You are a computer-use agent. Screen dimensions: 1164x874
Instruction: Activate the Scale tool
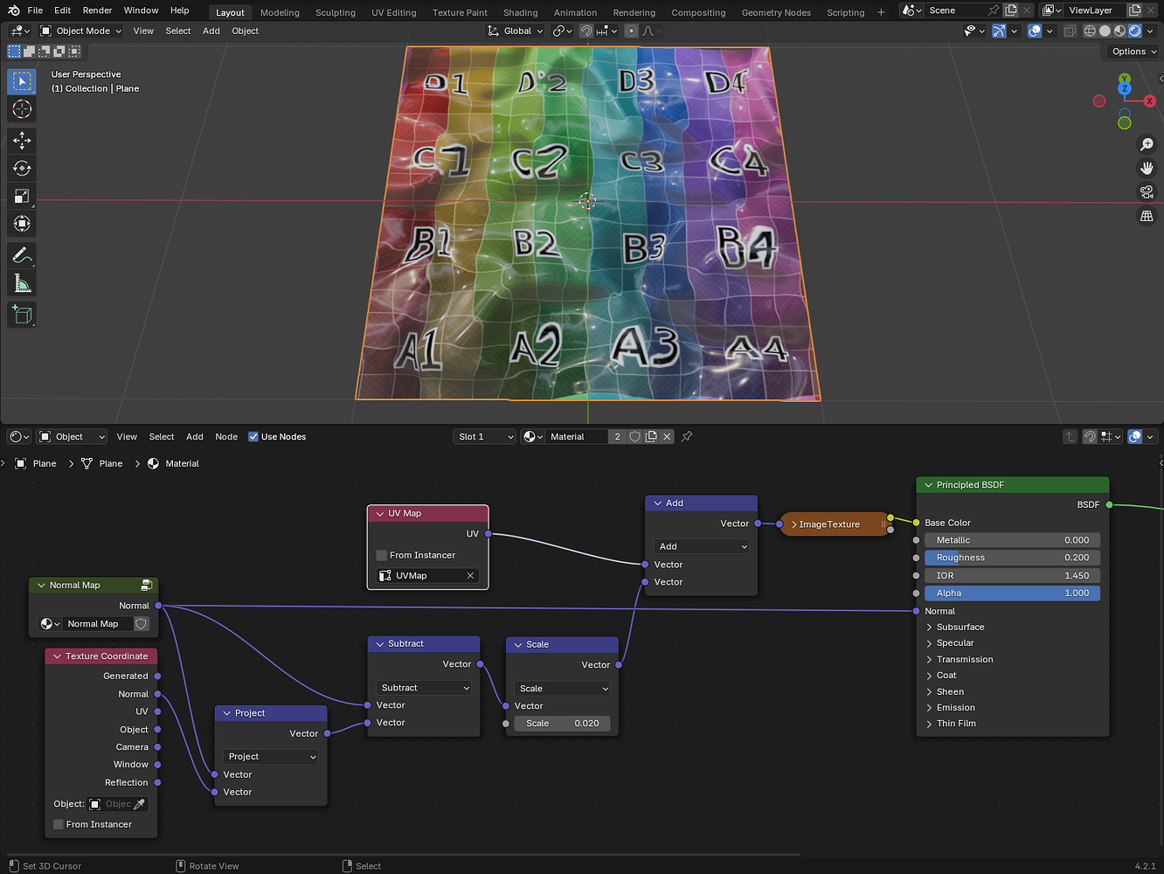[22, 197]
